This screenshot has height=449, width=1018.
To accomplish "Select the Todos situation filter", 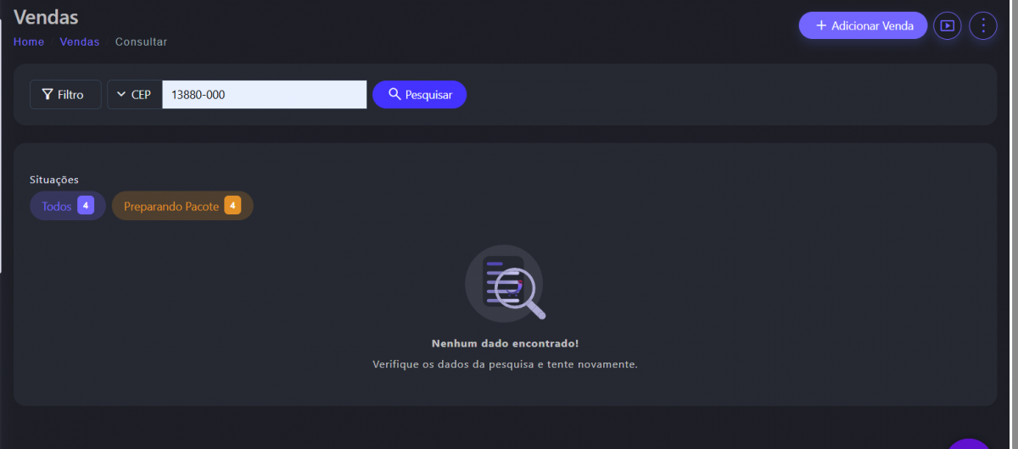I will (57, 206).
